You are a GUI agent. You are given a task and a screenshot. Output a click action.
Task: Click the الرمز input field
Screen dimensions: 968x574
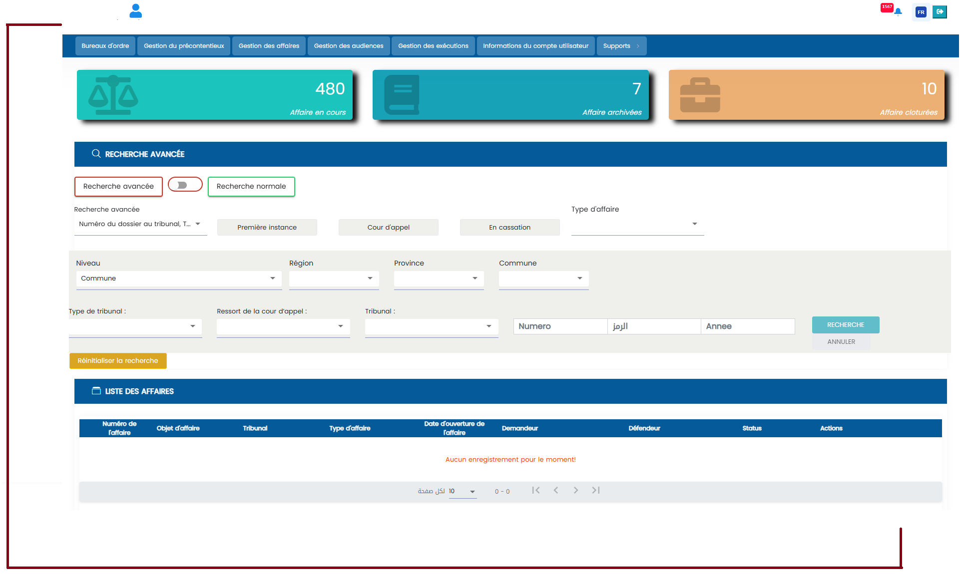point(654,326)
